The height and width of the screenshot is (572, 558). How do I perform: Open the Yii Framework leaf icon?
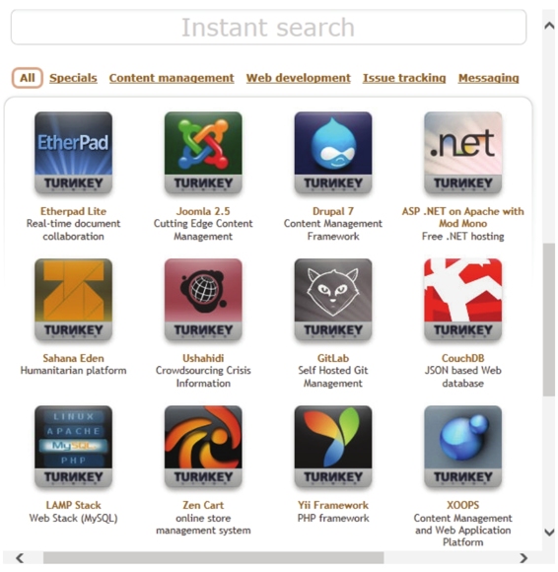click(x=333, y=447)
